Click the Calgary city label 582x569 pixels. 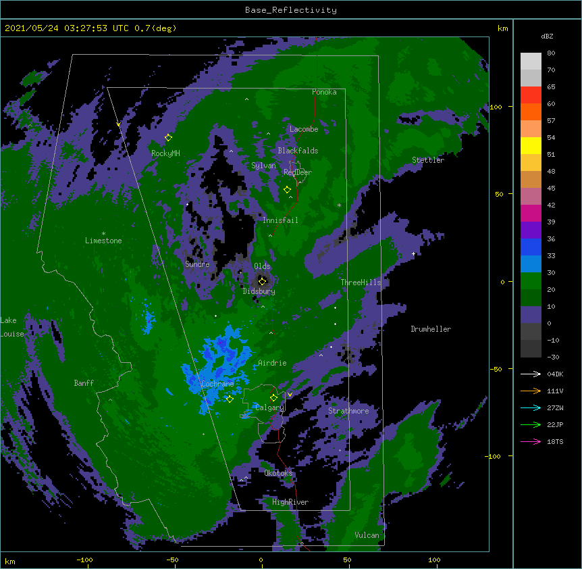pyautogui.click(x=269, y=407)
